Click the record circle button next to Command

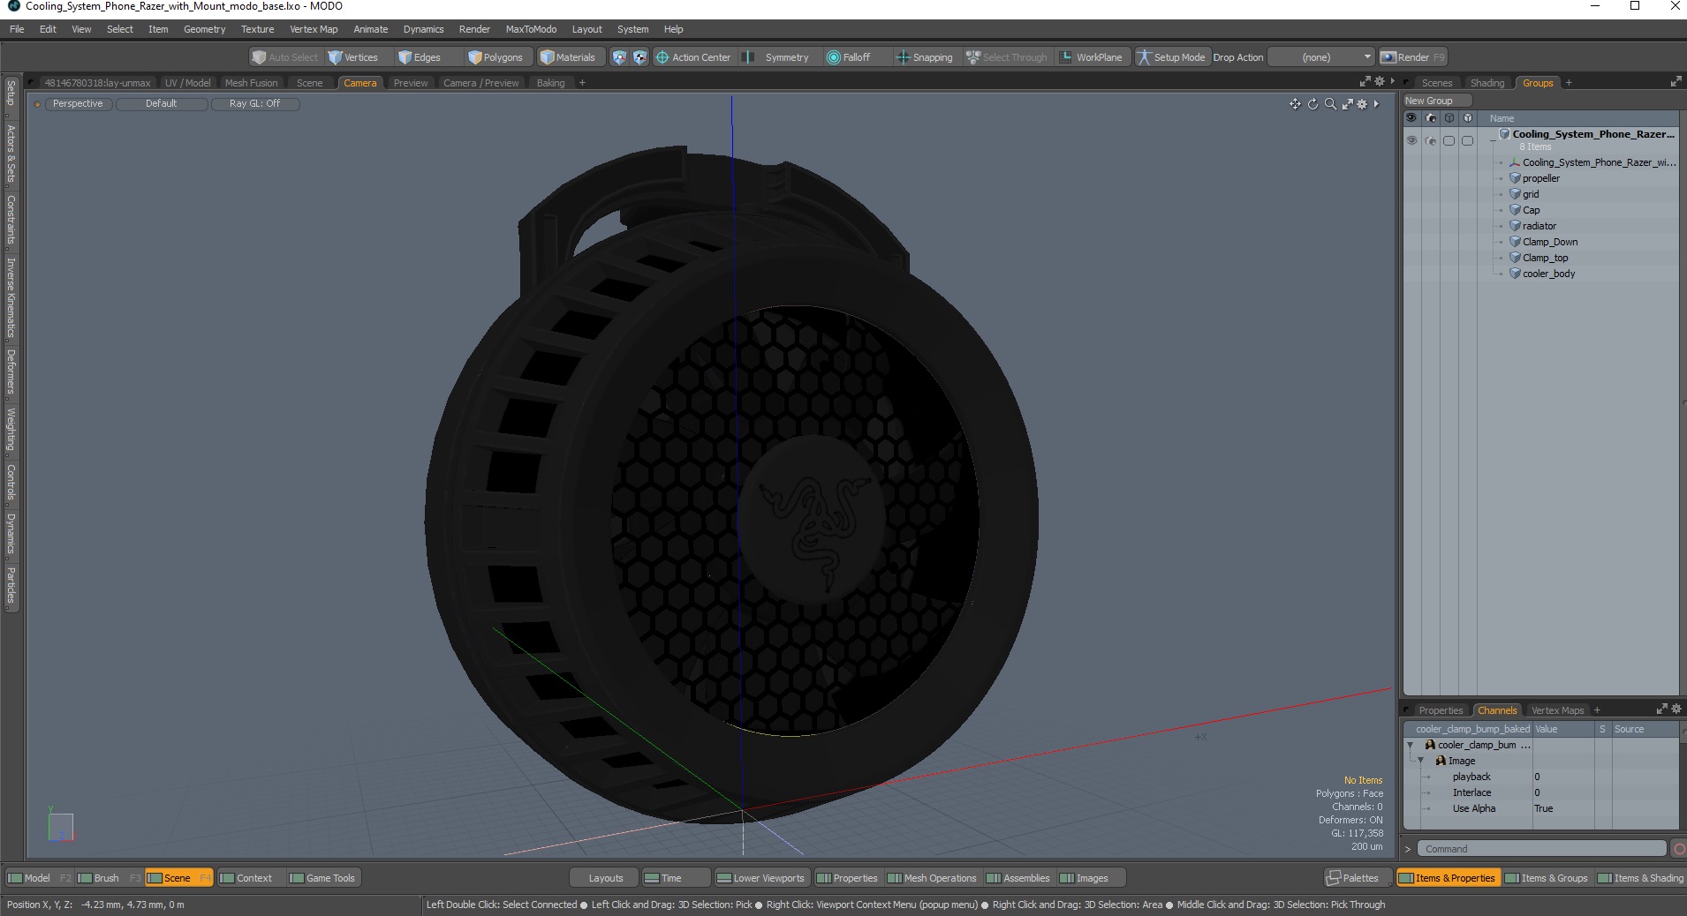(1678, 849)
